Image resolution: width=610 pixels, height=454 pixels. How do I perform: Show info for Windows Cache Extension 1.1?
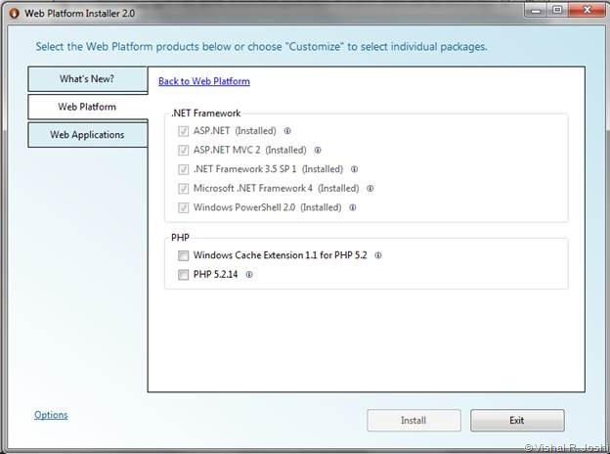click(x=378, y=255)
